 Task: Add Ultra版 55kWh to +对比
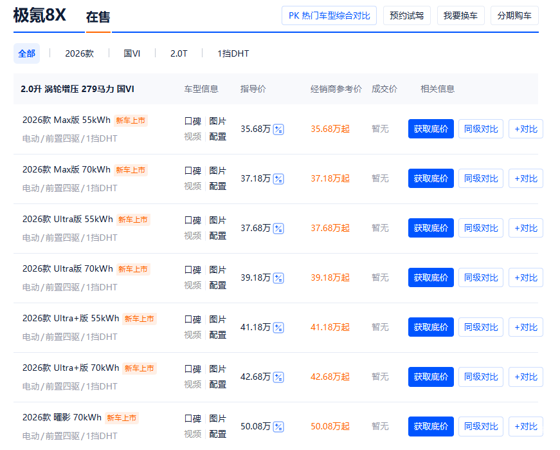[526, 228]
